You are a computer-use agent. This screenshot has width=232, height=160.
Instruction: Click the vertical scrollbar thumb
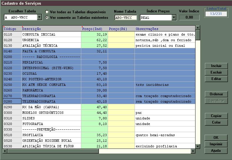click(x=198, y=35)
